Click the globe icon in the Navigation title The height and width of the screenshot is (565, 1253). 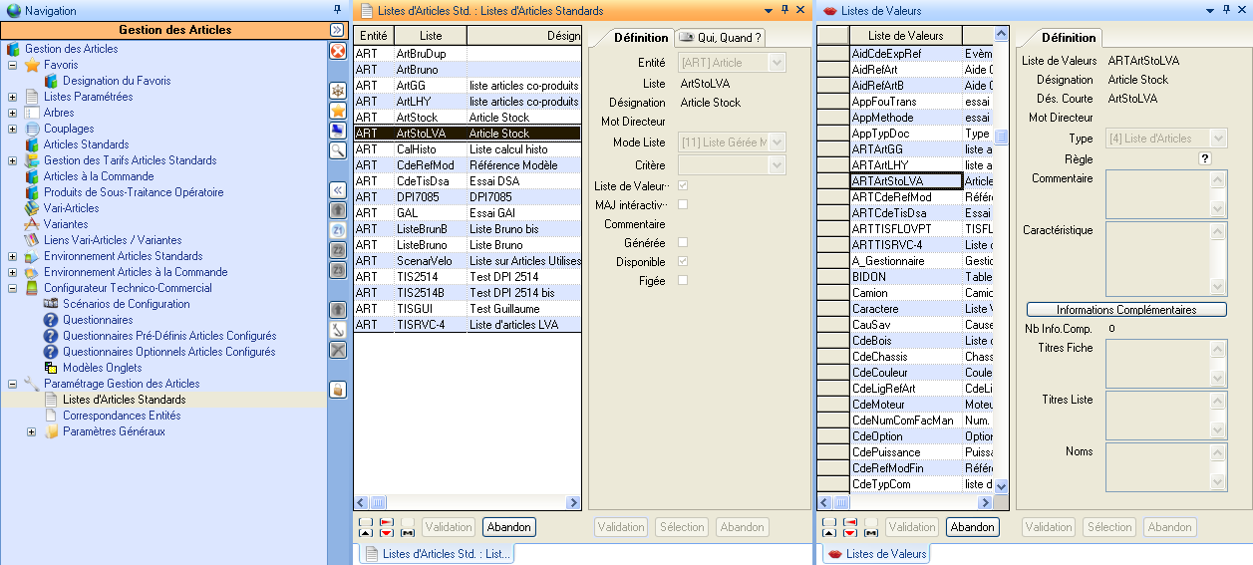(13, 10)
